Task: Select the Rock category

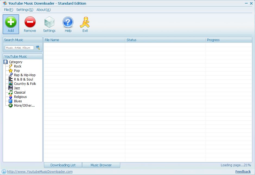Action: tap(18, 66)
